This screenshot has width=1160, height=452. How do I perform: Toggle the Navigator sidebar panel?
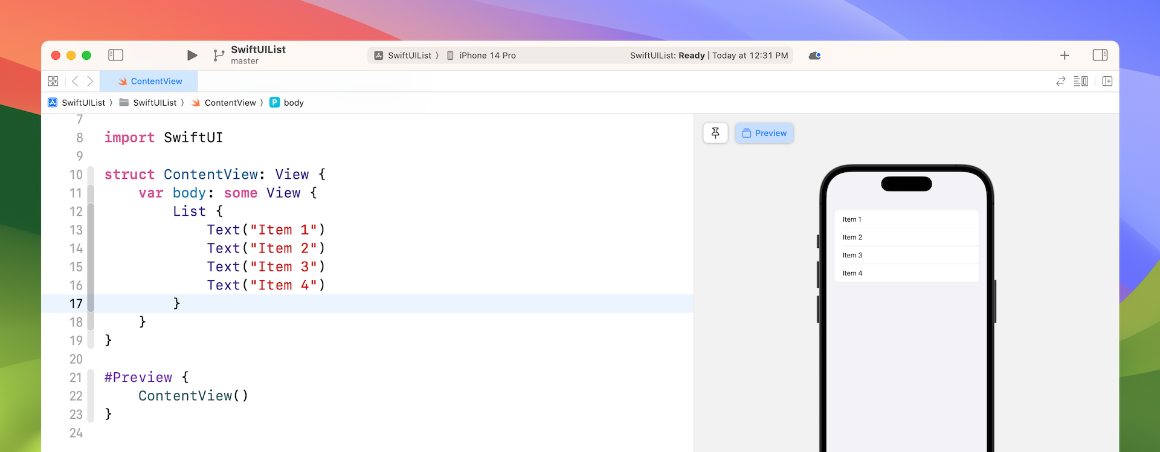point(115,55)
